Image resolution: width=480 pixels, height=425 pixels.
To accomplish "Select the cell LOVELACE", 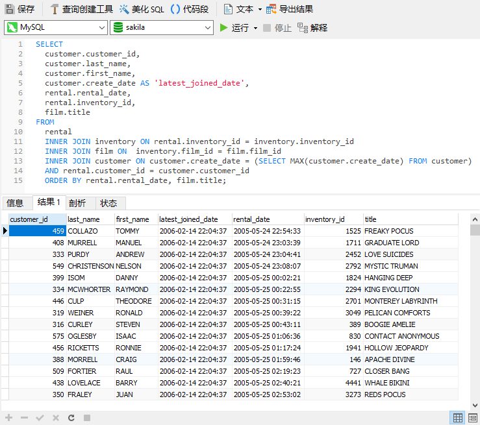I will pyautogui.click(x=91, y=383).
